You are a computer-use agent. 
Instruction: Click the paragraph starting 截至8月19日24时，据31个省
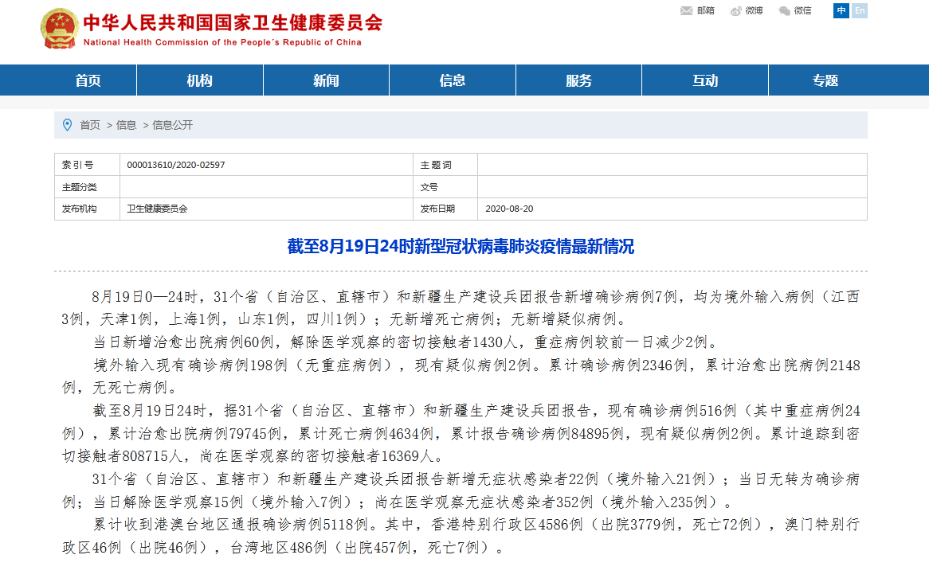pos(461,433)
